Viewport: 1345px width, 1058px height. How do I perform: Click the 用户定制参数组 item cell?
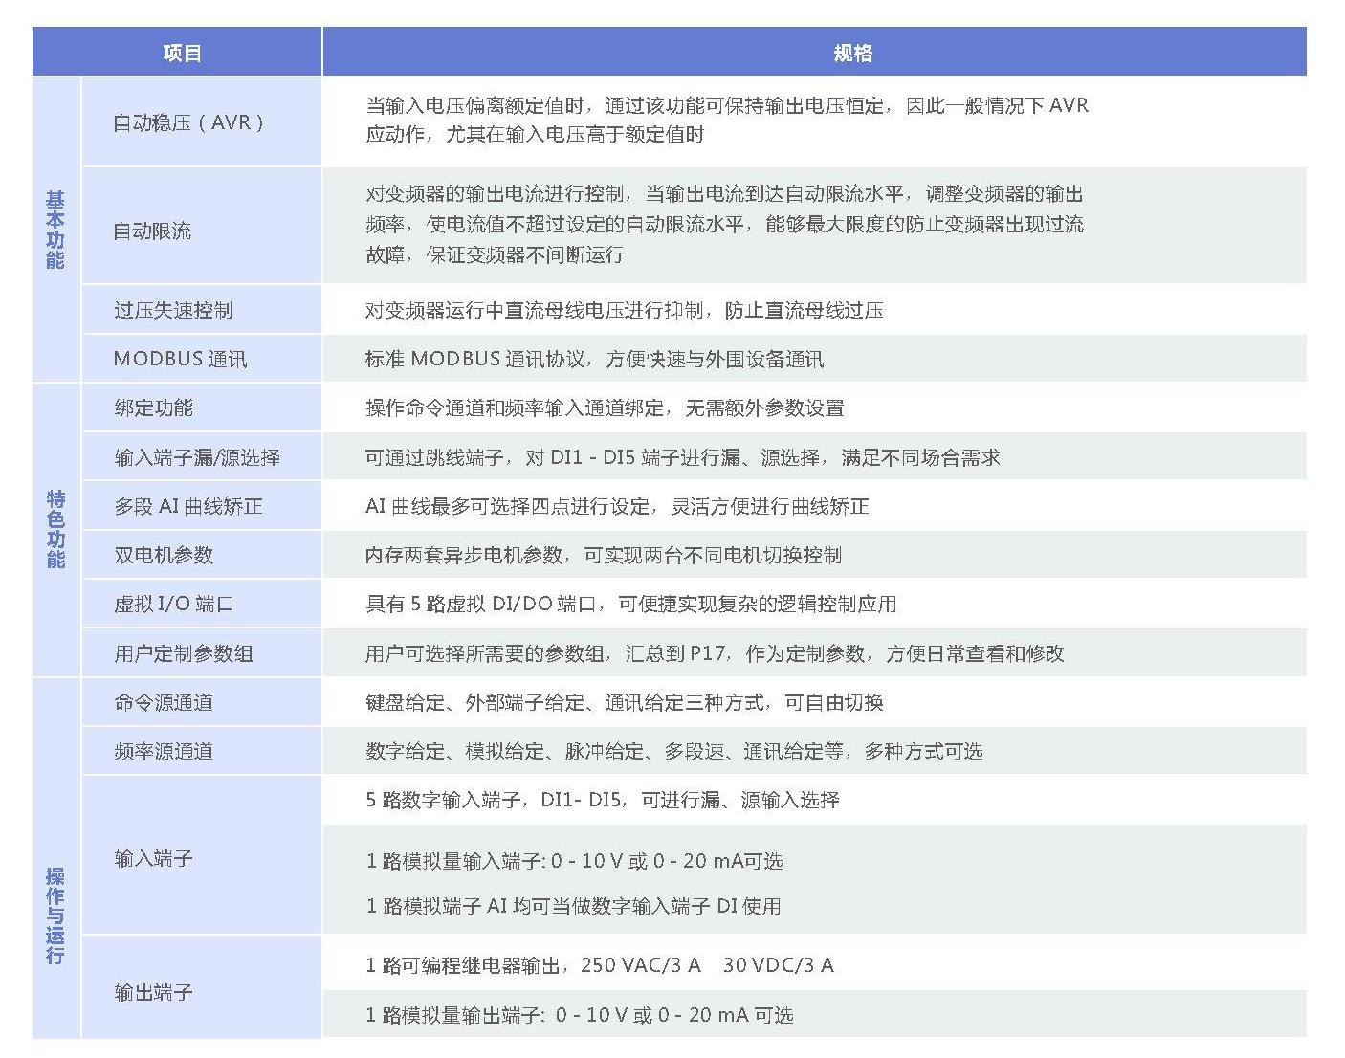(184, 653)
